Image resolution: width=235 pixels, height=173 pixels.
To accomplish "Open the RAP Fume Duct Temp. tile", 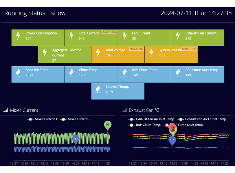I will click(x=198, y=74).
